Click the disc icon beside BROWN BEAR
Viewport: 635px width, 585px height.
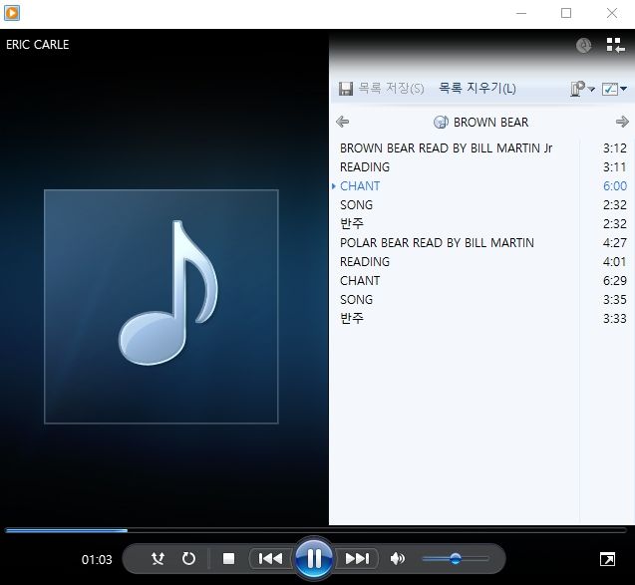(x=441, y=122)
